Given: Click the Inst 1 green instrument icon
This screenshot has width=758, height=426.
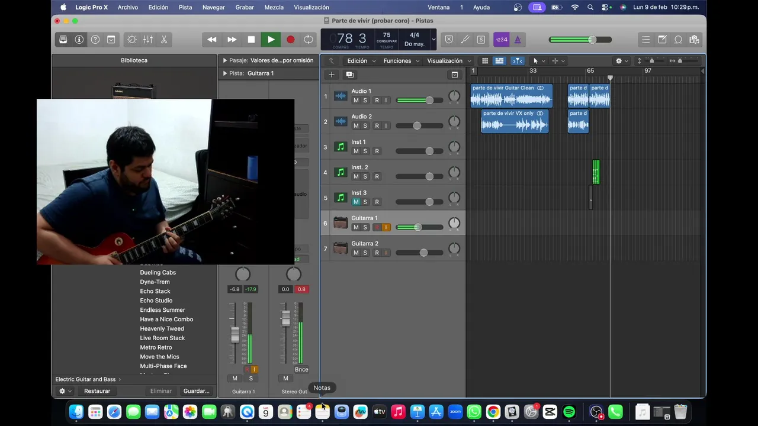Looking at the screenshot, I should coord(341,147).
